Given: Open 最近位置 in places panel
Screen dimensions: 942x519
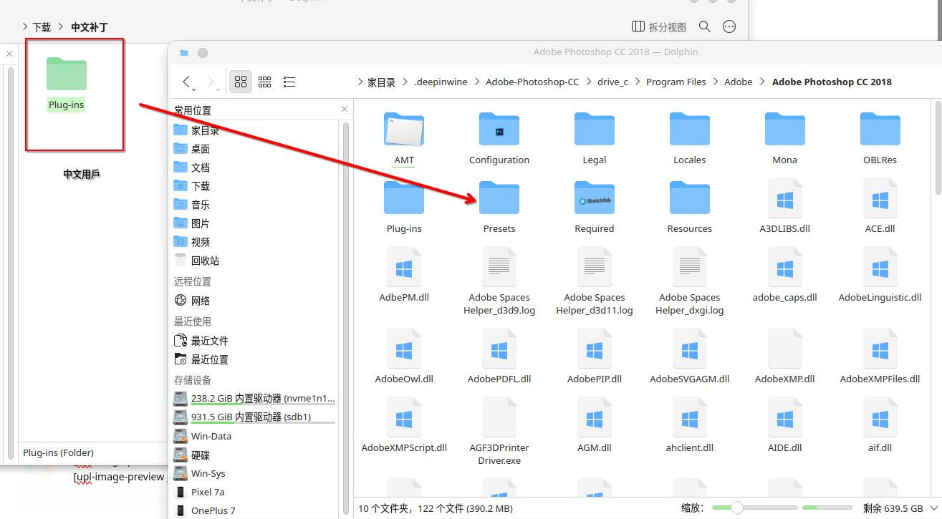Looking at the screenshot, I should pos(256,359).
